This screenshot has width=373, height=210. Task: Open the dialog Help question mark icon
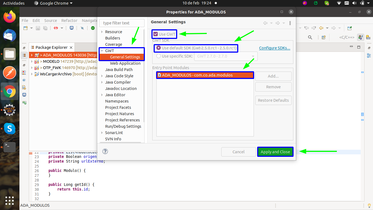[105, 152]
